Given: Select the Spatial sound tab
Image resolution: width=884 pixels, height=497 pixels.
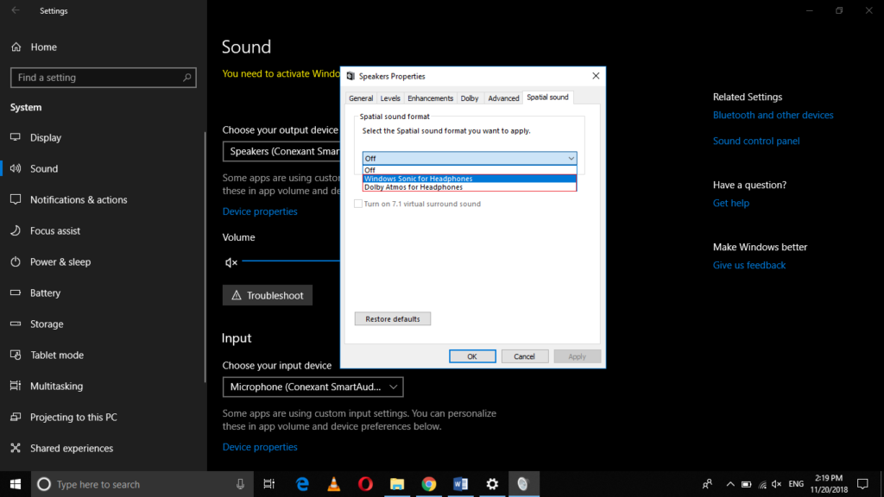Looking at the screenshot, I should pos(547,98).
